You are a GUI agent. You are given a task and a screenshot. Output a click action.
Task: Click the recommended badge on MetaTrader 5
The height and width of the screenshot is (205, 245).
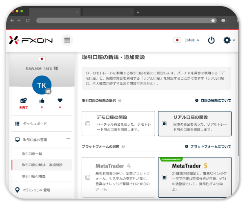coord(171,159)
